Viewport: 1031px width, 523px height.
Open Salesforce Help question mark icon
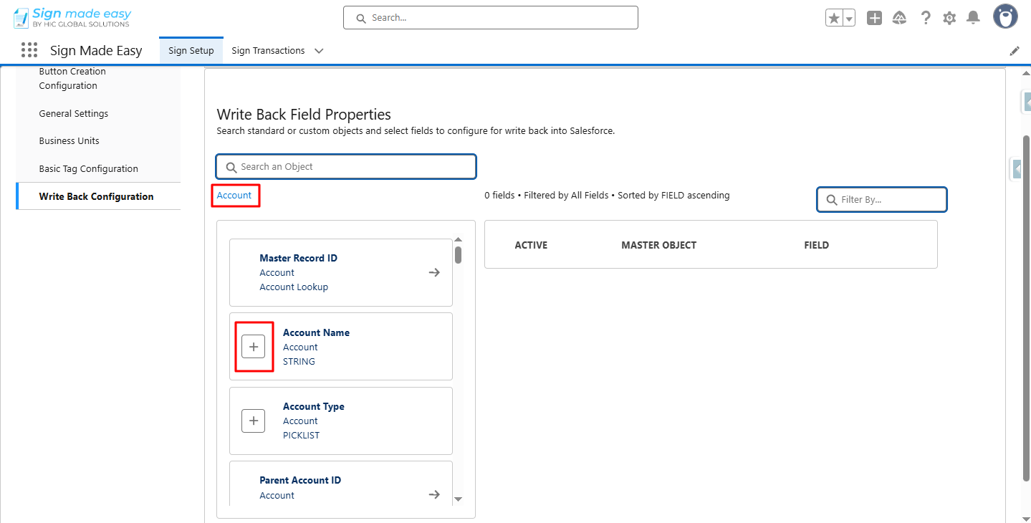[926, 19]
